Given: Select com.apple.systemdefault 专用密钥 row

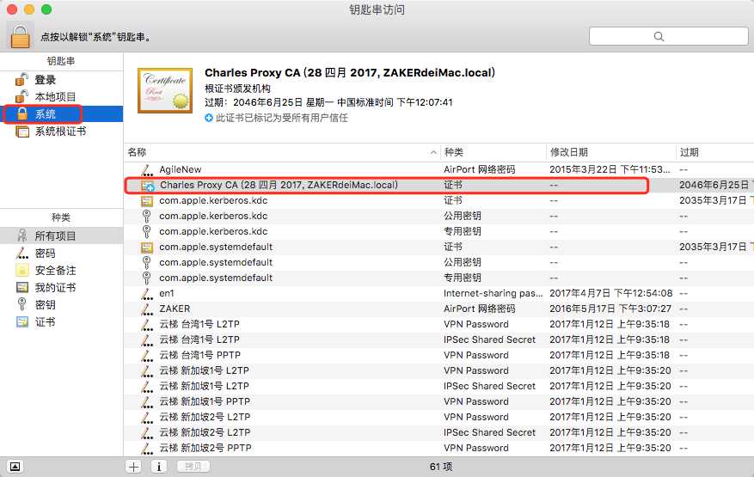Looking at the screenshot, I should 438,278.
